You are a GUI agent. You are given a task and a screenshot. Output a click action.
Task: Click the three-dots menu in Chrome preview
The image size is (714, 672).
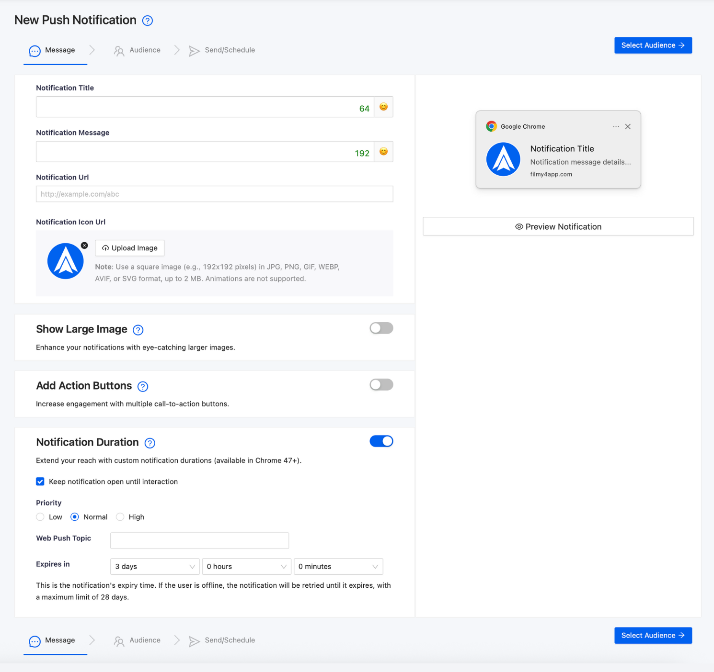[x=616, y=126]
